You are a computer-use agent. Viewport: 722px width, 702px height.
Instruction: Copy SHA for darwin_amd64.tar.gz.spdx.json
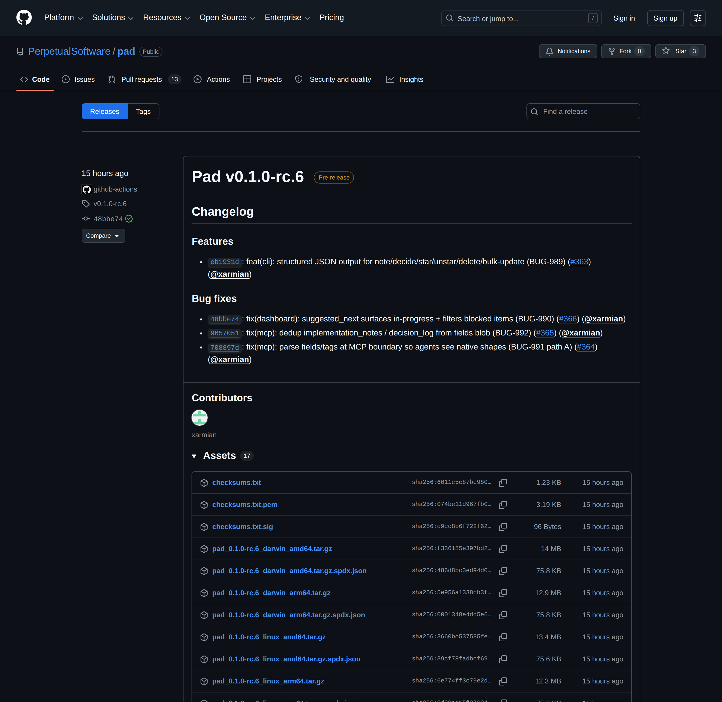click(503, 571)
